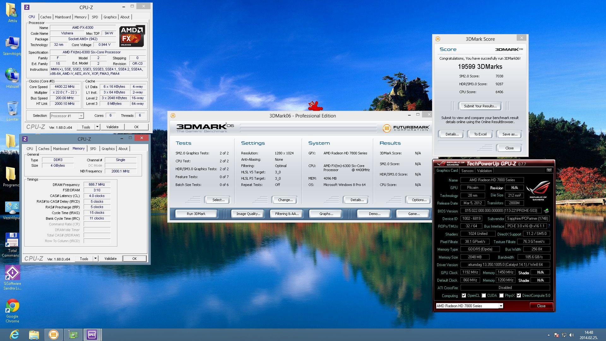The width and height of the screenshot is (606, 341).
Task: Open the Vezérlőpult control panel icon
Action: tap(11, 210)
